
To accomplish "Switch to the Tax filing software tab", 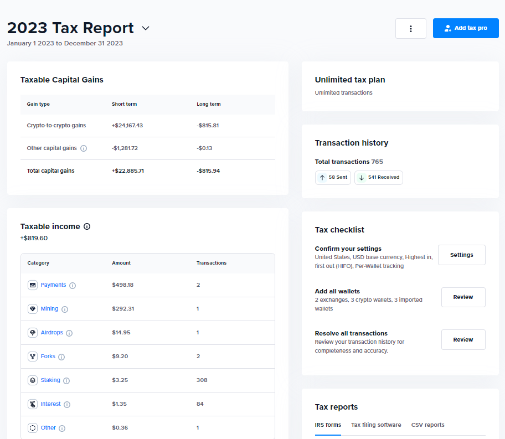I will click(x=376, y=425).
